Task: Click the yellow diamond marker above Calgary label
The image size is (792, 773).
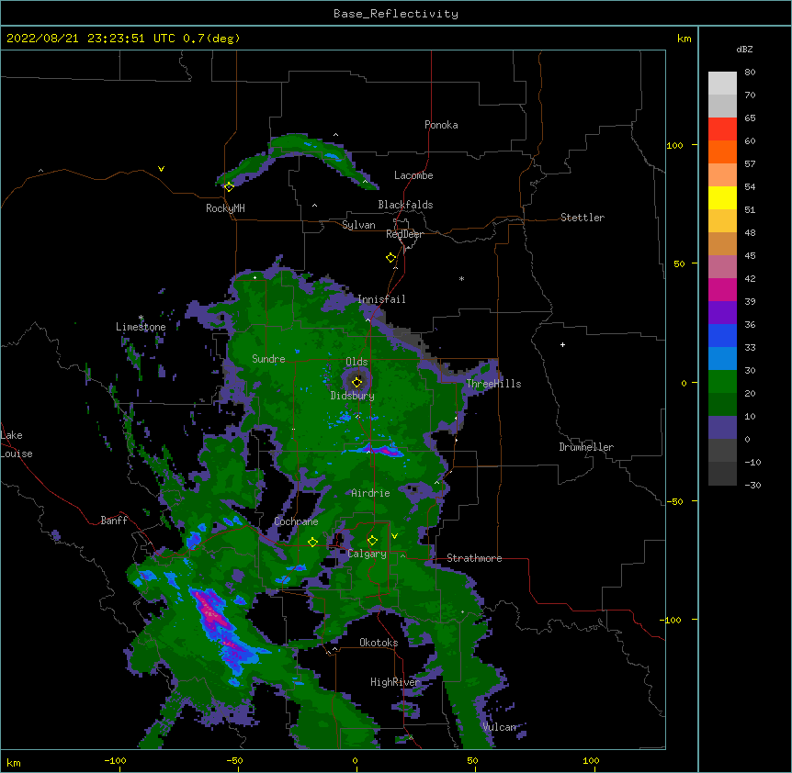Action: [x=372, y=541]
